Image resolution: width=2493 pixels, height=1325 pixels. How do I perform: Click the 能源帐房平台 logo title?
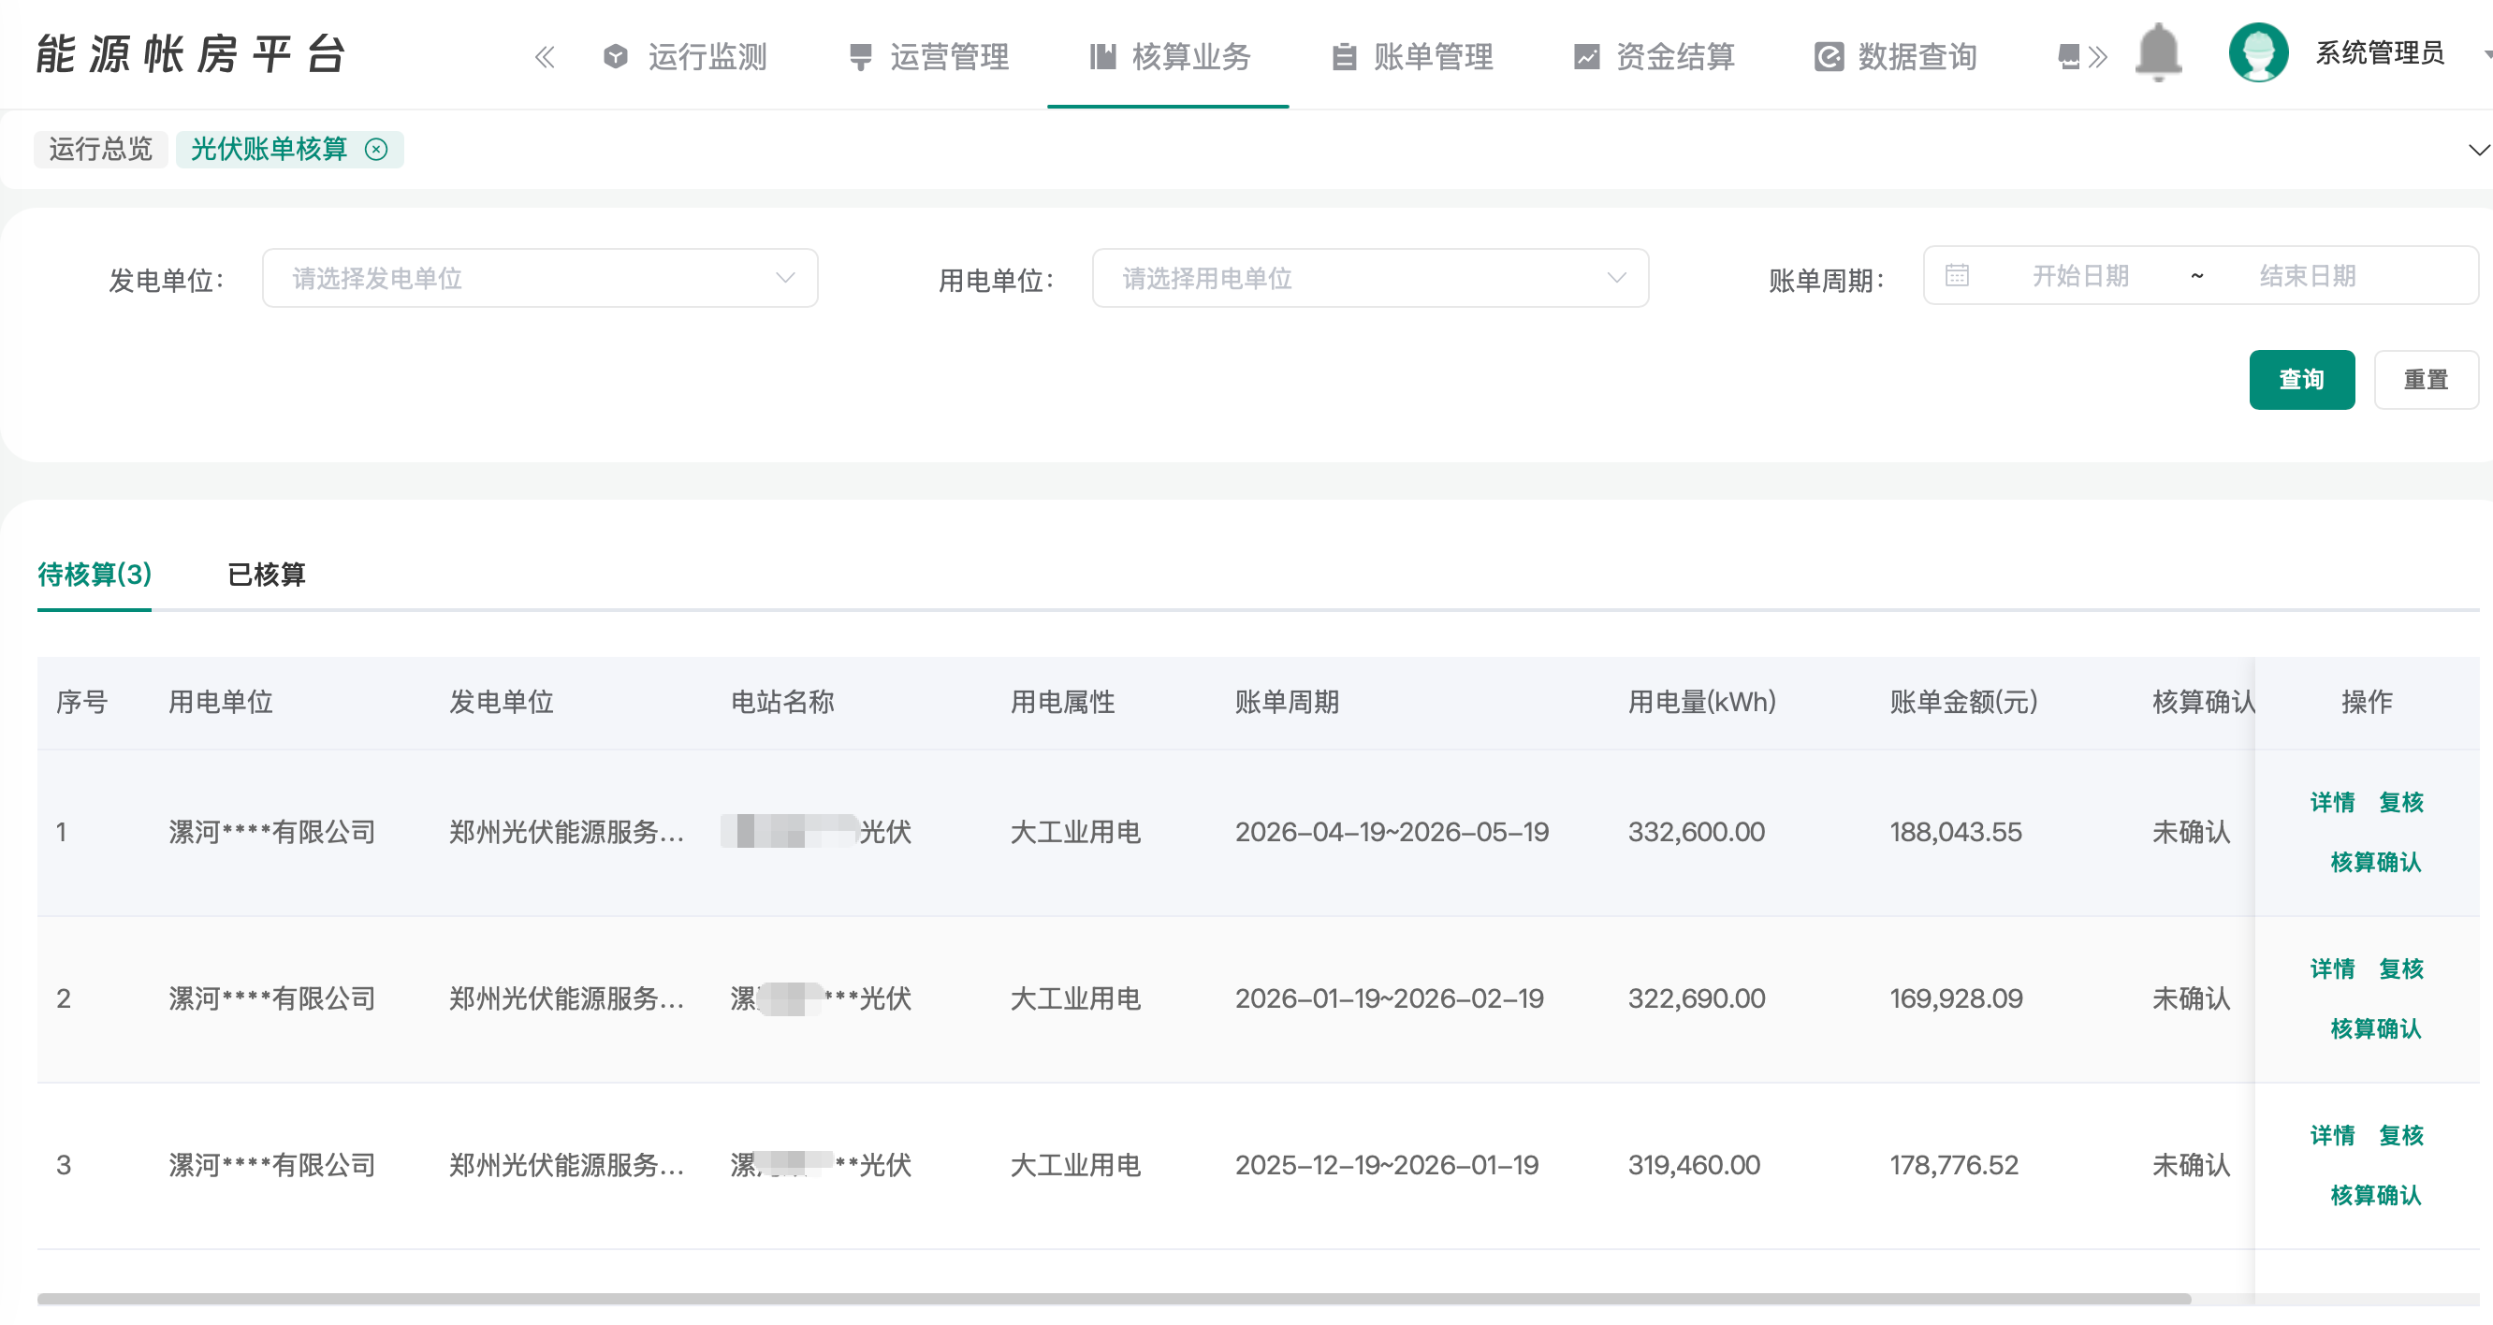(x=191, y=53)
